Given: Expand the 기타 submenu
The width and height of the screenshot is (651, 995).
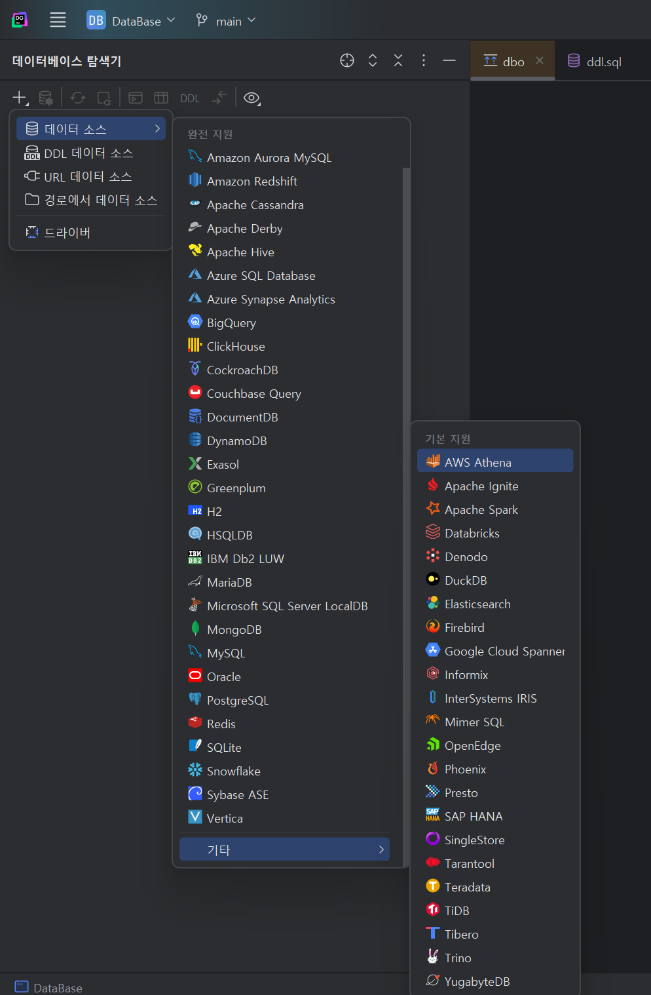Looking at the screenshot, I should (284, 849).
